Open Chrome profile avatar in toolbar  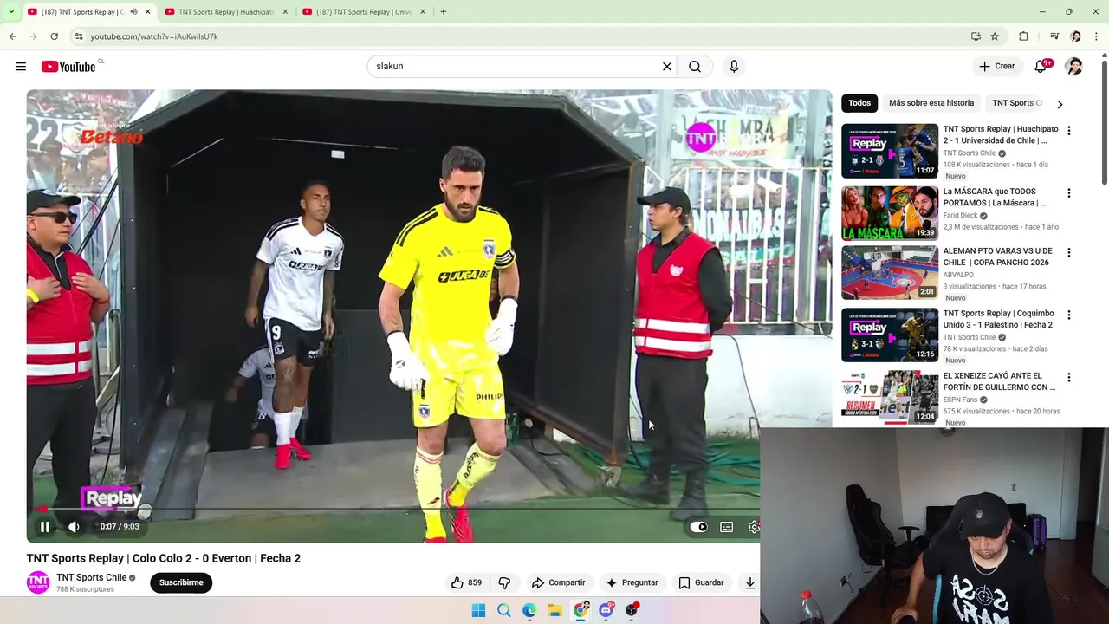pos(1075,36)
